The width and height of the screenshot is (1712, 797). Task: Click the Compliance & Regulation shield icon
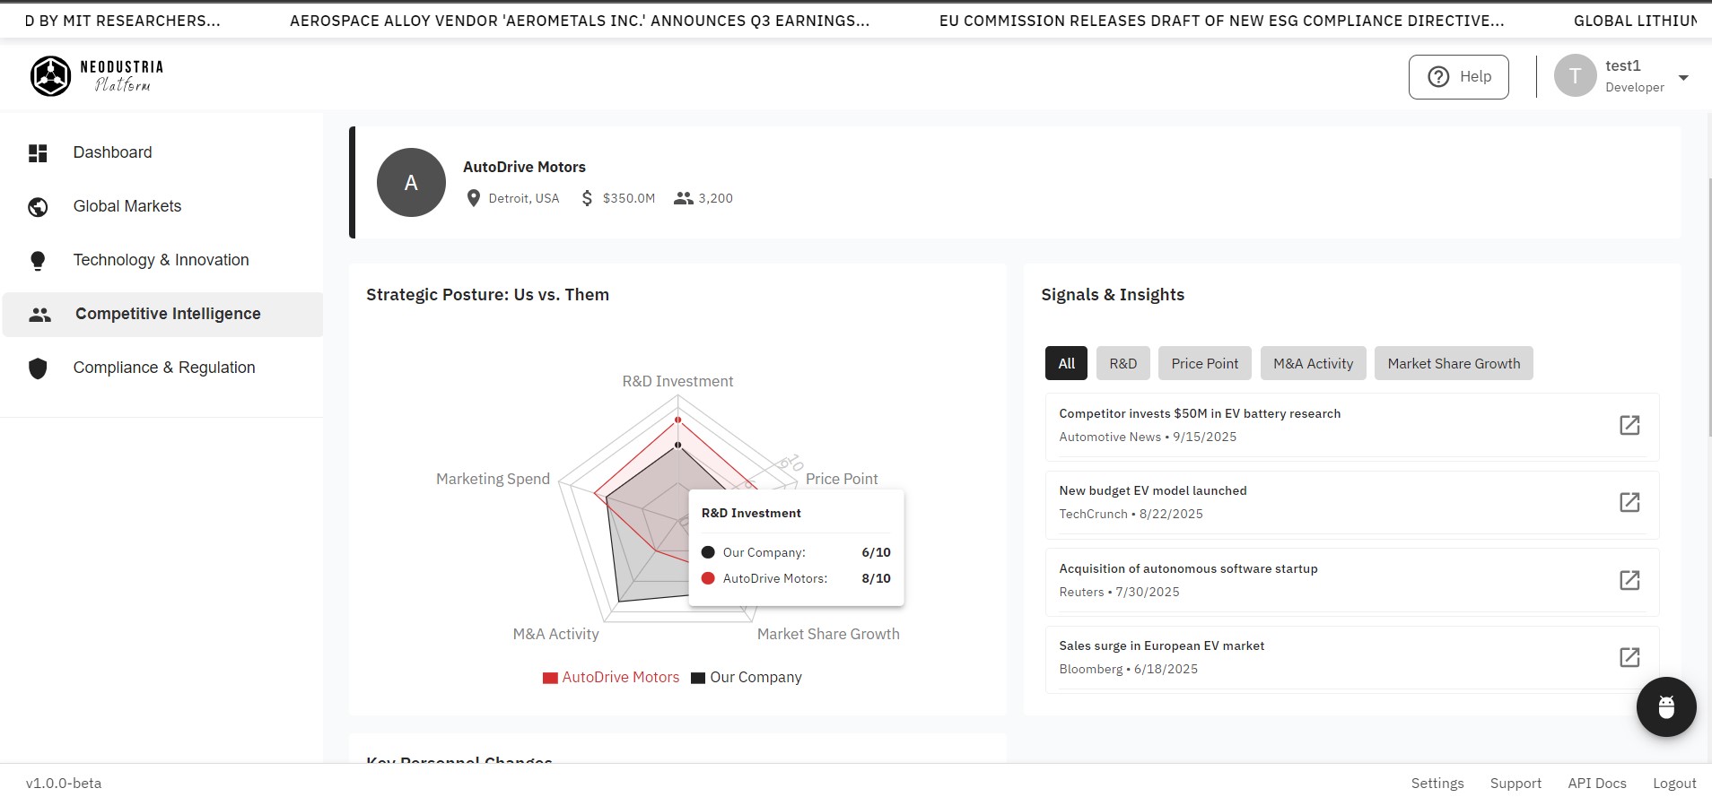click(38, 368)
